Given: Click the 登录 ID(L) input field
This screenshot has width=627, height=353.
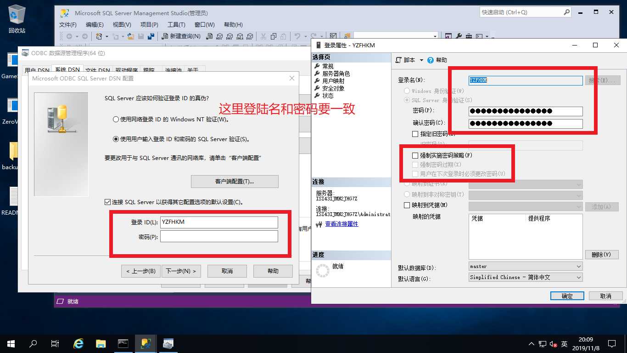Looking at the screenshot, I should pyautogui.click(x=219, y=222).
